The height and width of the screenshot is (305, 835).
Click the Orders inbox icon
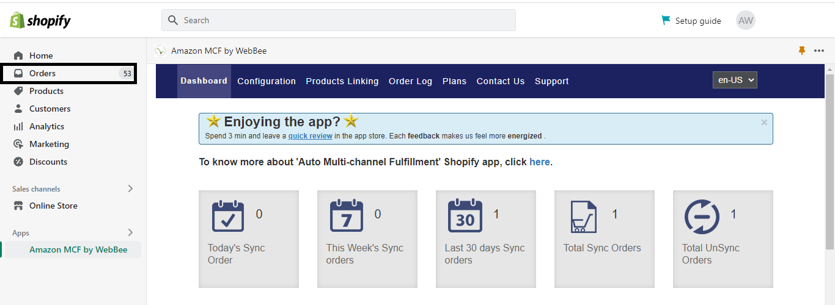pos(18,73)
